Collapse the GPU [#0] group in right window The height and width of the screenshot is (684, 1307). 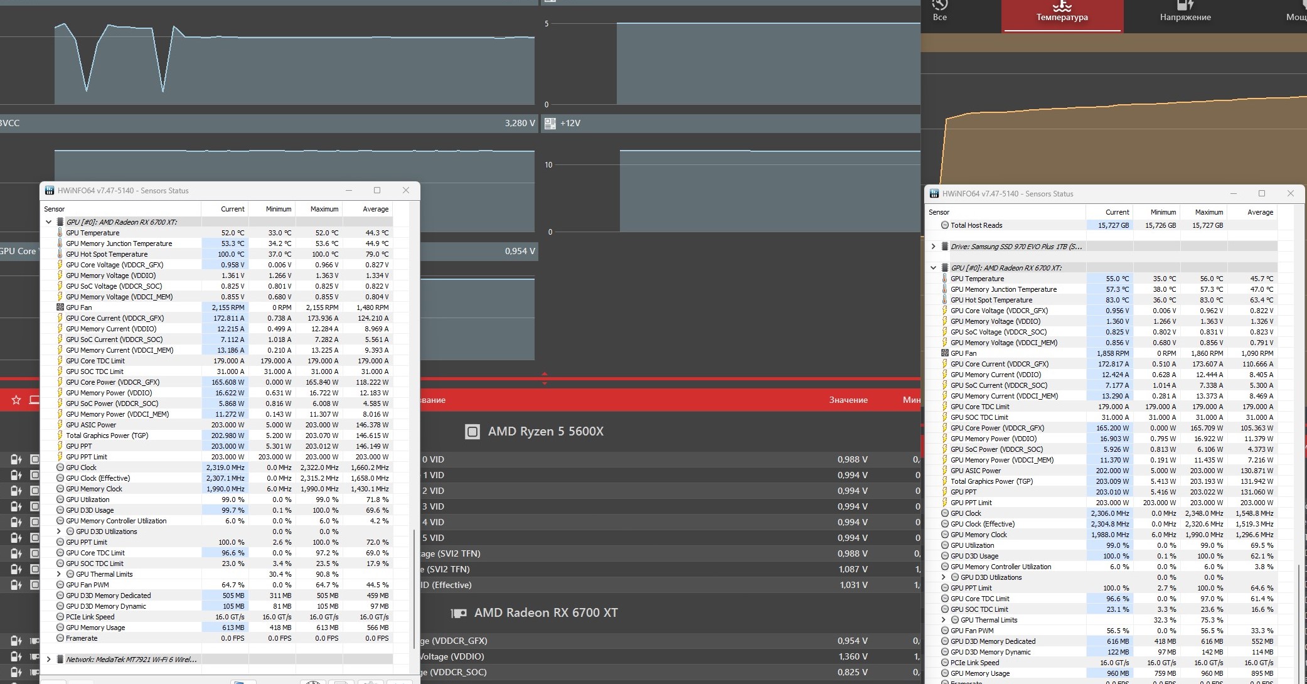click(x=934, y=268)
